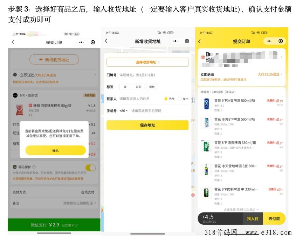This screenshot has height=236, width=296.
Task: Click the 雪花 冰天雪地啤酒 8度 title
Action: [x=236, y=166]
